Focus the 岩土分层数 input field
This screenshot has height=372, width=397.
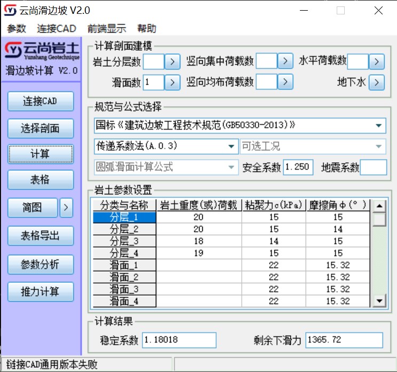coord(154,61)
